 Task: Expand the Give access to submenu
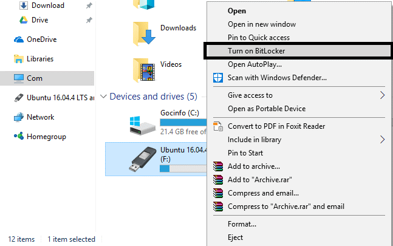[382, 95]
